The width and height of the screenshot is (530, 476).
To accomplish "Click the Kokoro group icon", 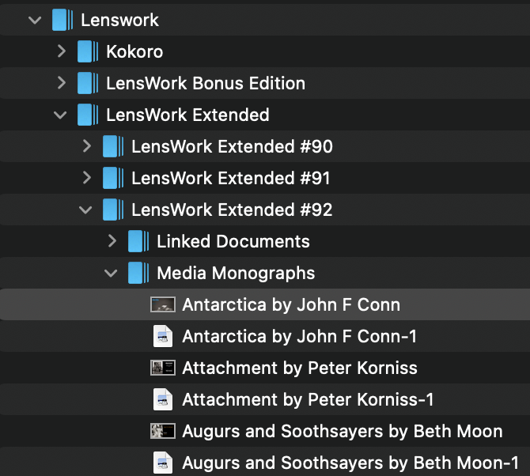I will pos(88,51).
